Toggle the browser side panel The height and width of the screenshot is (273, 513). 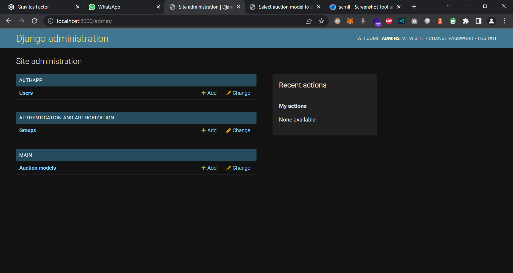(x=479, y=21)
